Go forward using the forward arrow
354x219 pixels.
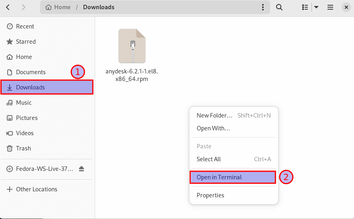click(23, 7)
